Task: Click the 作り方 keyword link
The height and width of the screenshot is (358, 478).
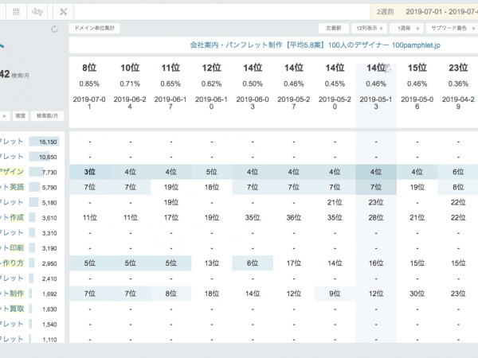Action: [13, 263]
